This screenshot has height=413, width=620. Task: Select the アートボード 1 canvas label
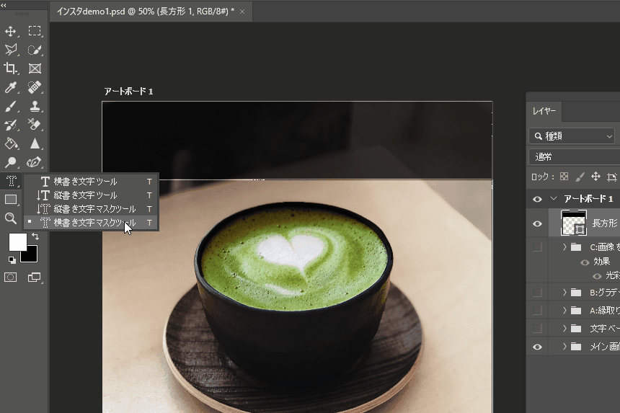[128, 92]
